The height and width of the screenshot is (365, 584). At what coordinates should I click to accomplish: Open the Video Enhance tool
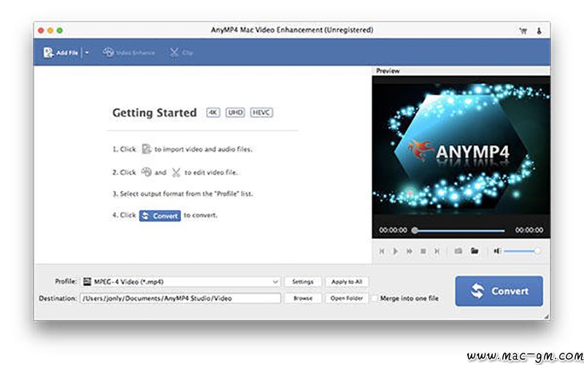pos(129,53)
